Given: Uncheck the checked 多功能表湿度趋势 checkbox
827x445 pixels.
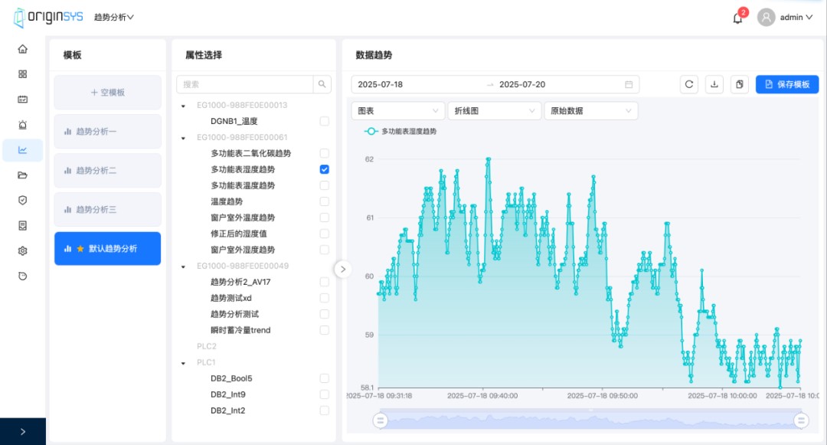Looking at the screenshot, I should click(325, 169).
